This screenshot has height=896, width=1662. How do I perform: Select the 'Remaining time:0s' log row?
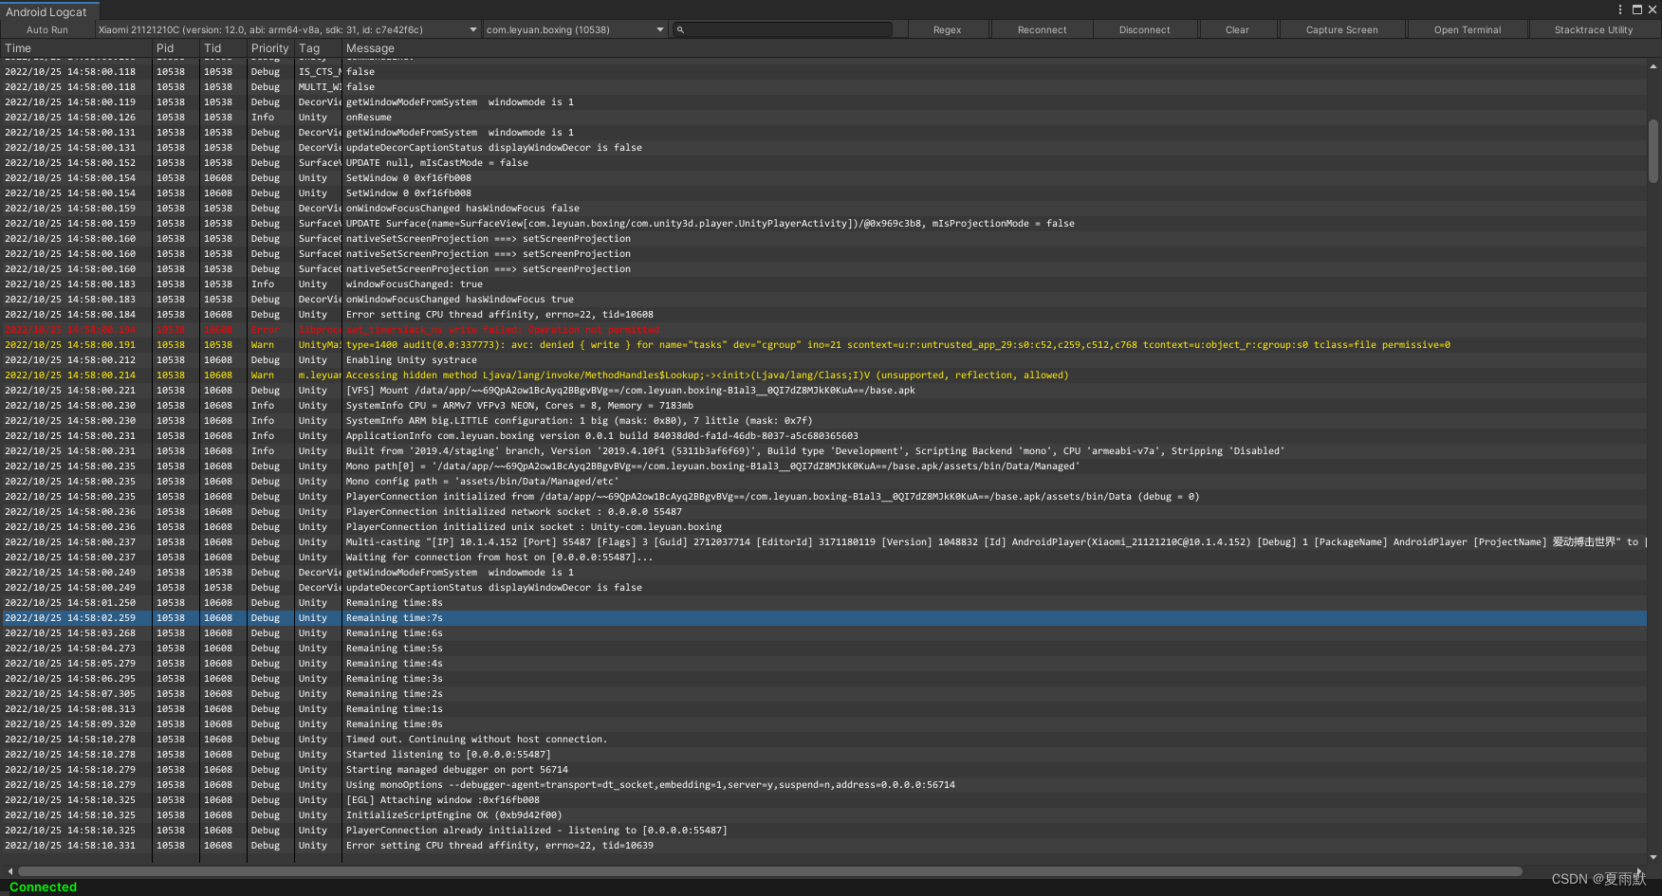(x=823, y=724)
